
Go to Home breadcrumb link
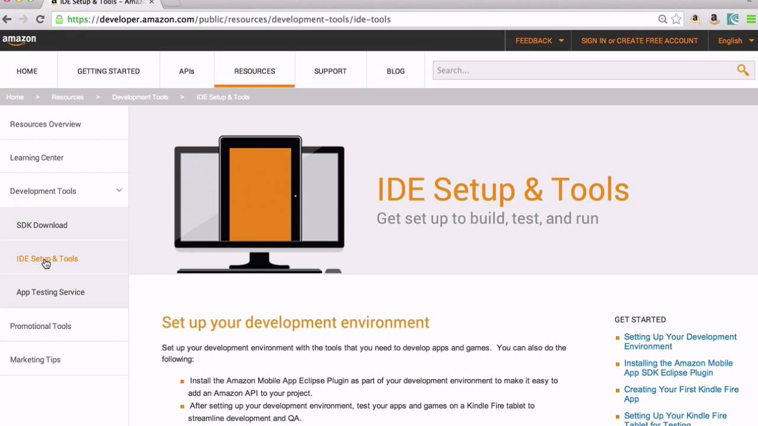click(15, 97)
